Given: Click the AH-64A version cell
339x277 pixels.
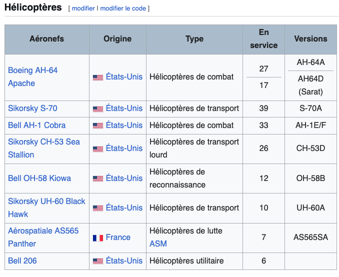Looking at the screenshot, I should point(310,62).
